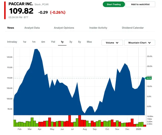Add PACCAR to watchlist
The width and height of the screenshot is (162, 135).
pos(140,4)
